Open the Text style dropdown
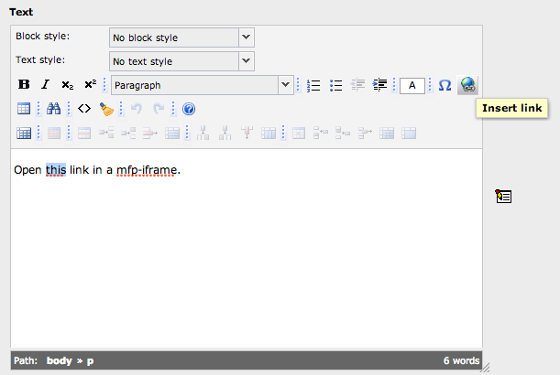560x375 pixels. coord(181,61)
